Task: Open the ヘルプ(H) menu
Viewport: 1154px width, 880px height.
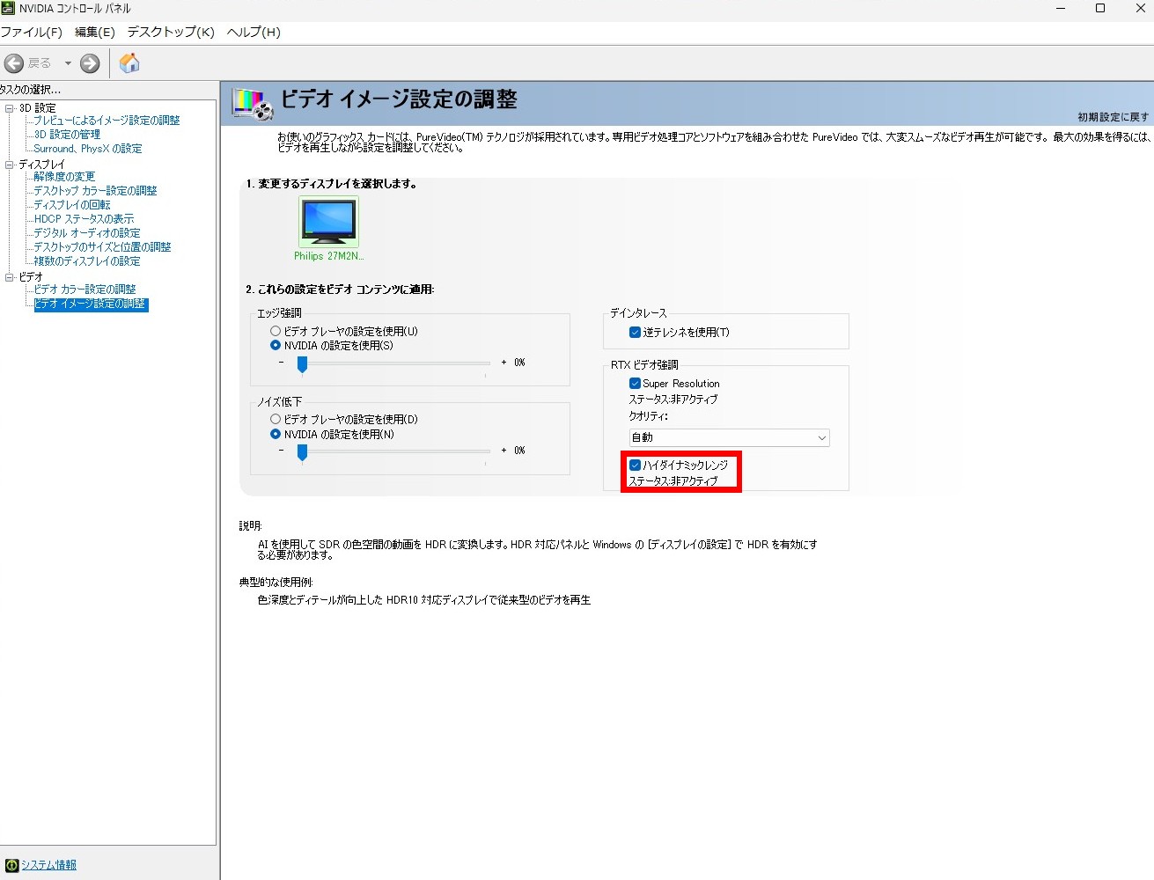Action: click(x=254, y=32)
